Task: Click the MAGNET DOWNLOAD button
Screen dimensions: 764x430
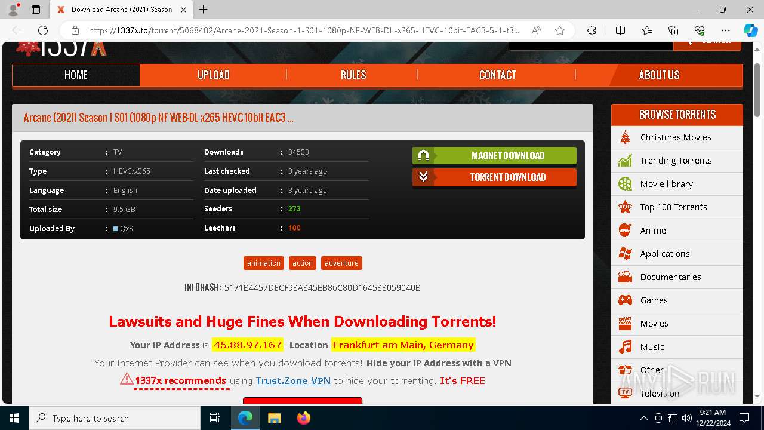Action: click(x=494, y=156)
